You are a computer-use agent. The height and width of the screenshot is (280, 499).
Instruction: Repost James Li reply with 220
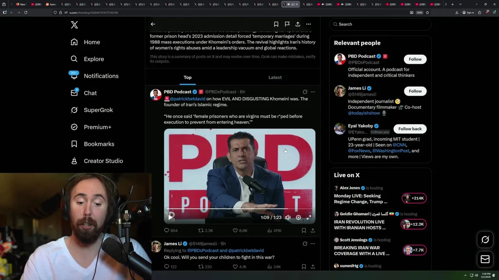point(205,267)
